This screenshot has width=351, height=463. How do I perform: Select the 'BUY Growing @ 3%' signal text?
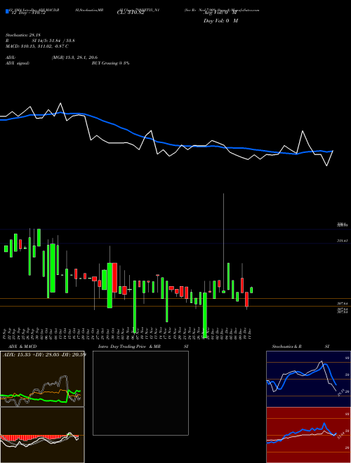pos(110,63)
